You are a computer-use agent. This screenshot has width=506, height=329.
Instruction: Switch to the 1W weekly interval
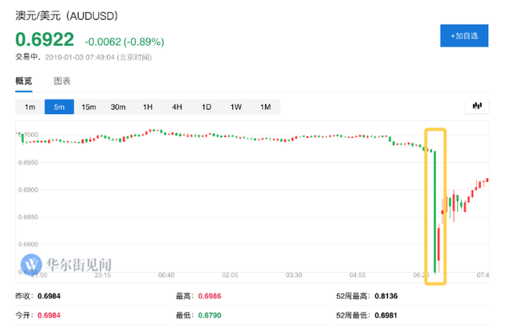(235, 107)
